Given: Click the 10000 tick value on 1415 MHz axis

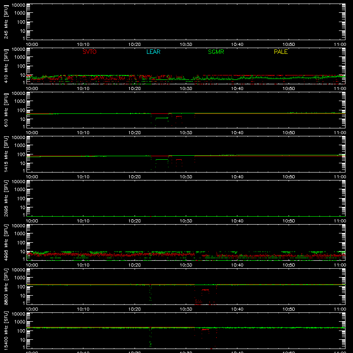Looking at the screenshot, I should (x=19, y=138).
